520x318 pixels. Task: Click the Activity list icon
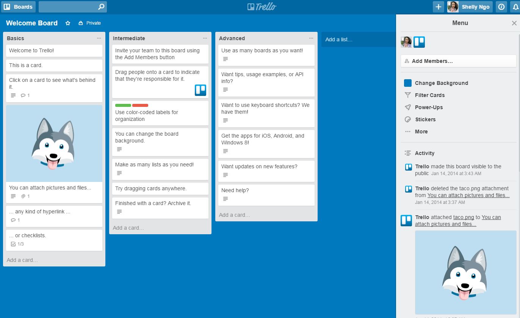408,153
